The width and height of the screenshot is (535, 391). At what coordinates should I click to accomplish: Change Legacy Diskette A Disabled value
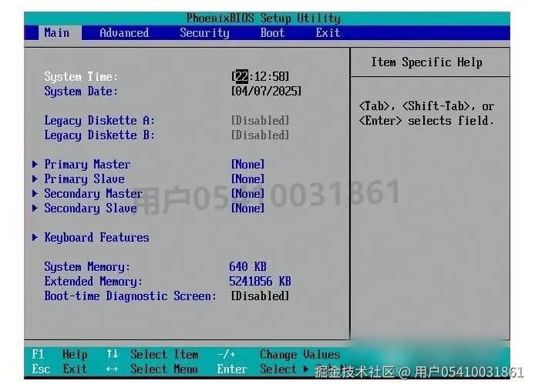[260, 120]
